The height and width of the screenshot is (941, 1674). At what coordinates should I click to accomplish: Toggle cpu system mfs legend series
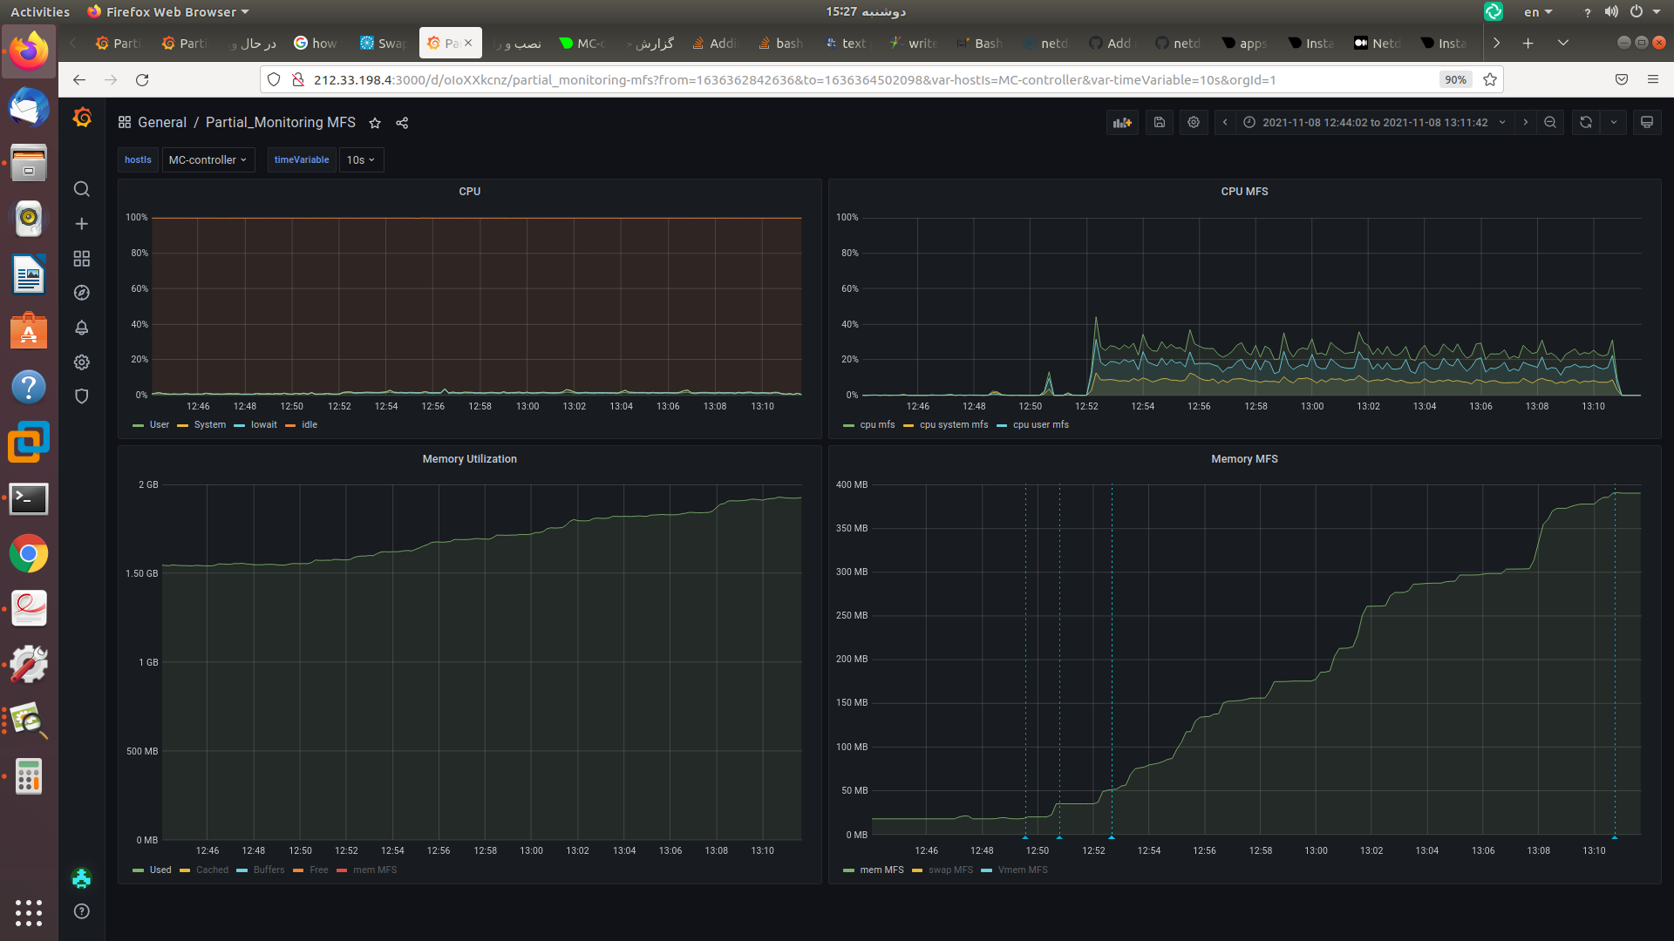pyautogui.click(x=953, y=425)
